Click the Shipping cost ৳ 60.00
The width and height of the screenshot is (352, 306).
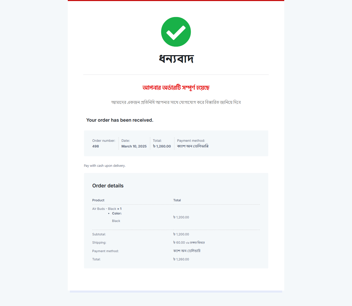(179, 243)
